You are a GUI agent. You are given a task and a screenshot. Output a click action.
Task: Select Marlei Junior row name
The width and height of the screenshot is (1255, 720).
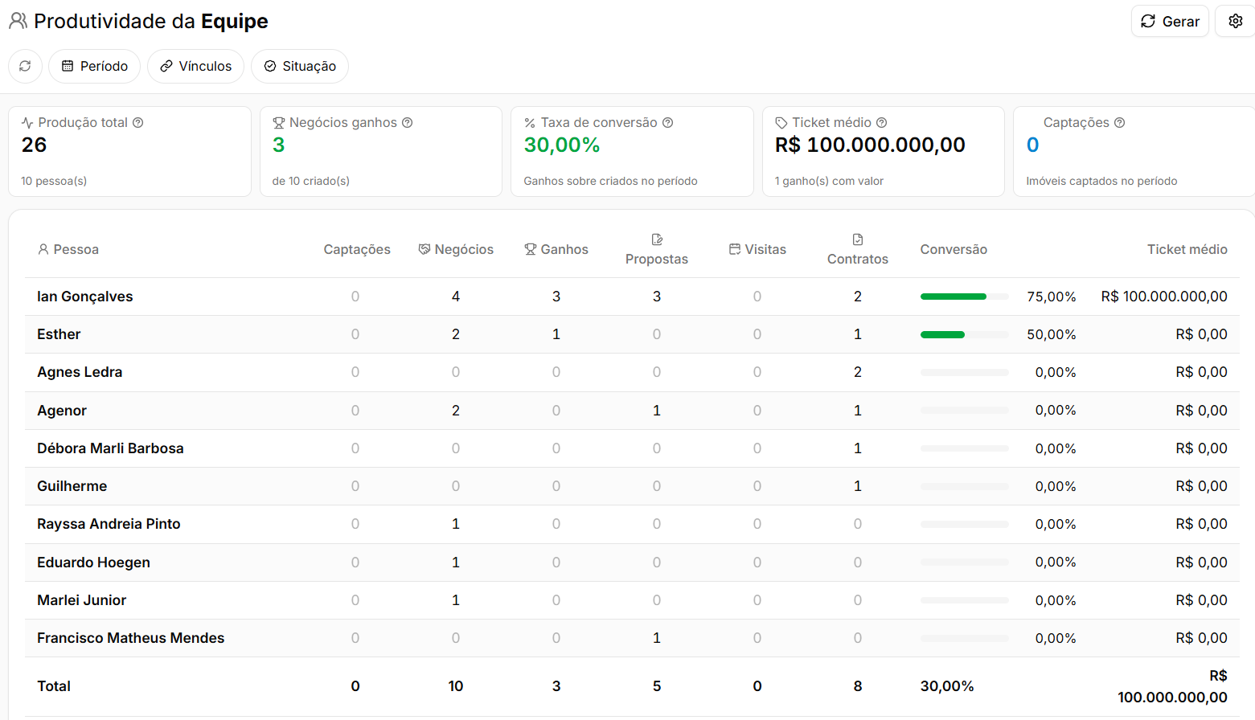(x=81, y=600)
